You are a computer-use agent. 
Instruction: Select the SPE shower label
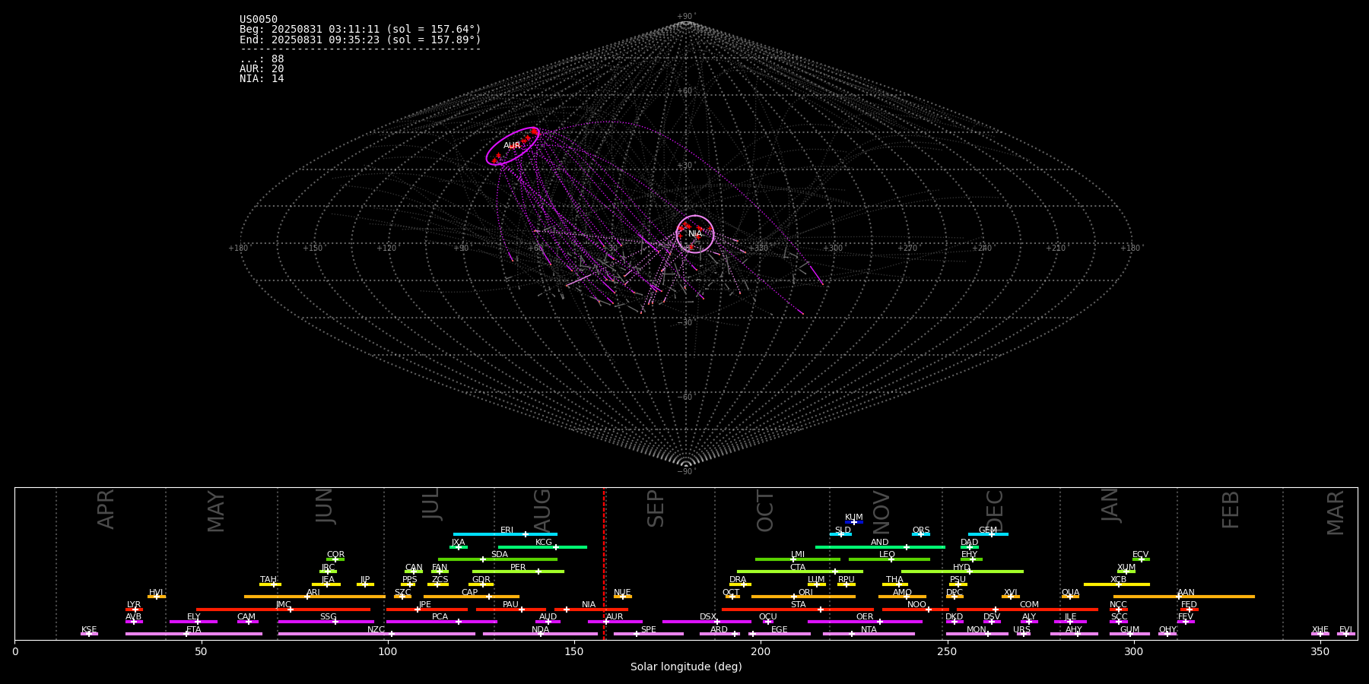(x=649, y=630)
